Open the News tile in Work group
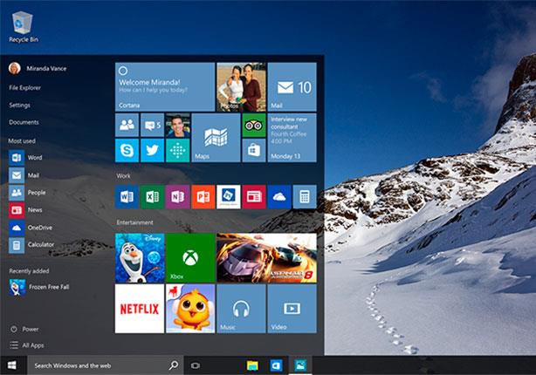 [x=254, y=197]
